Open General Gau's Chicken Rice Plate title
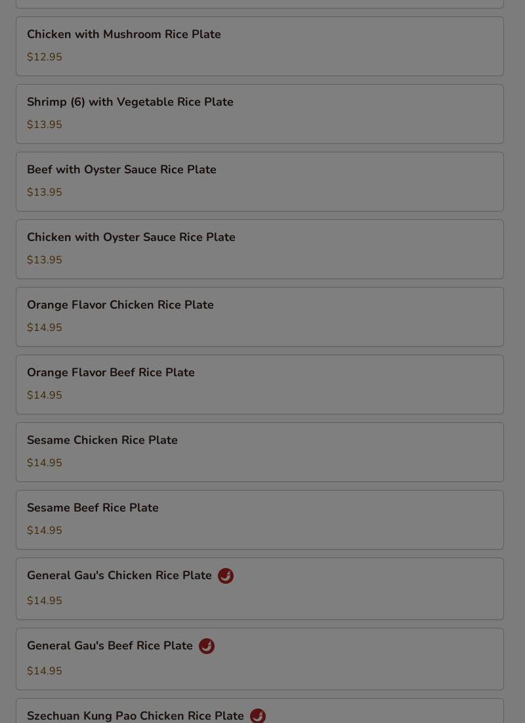Viewport: 525px width, 723px height. [x=119, y=575]
